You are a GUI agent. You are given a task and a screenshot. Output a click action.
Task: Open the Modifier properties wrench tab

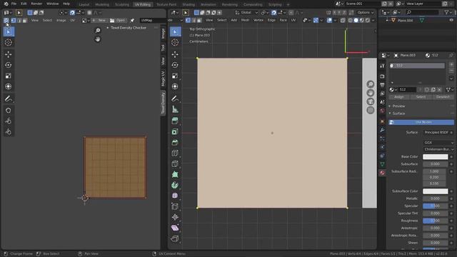tap(382, 130)
